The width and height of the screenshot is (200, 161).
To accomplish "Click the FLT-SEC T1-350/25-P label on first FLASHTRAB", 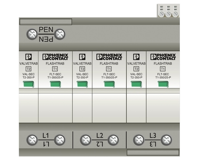I will [x=55, y=76].
